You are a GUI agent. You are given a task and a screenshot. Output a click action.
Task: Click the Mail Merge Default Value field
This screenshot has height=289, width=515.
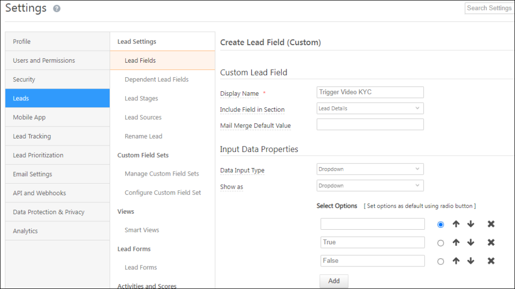tap(370, 124)
